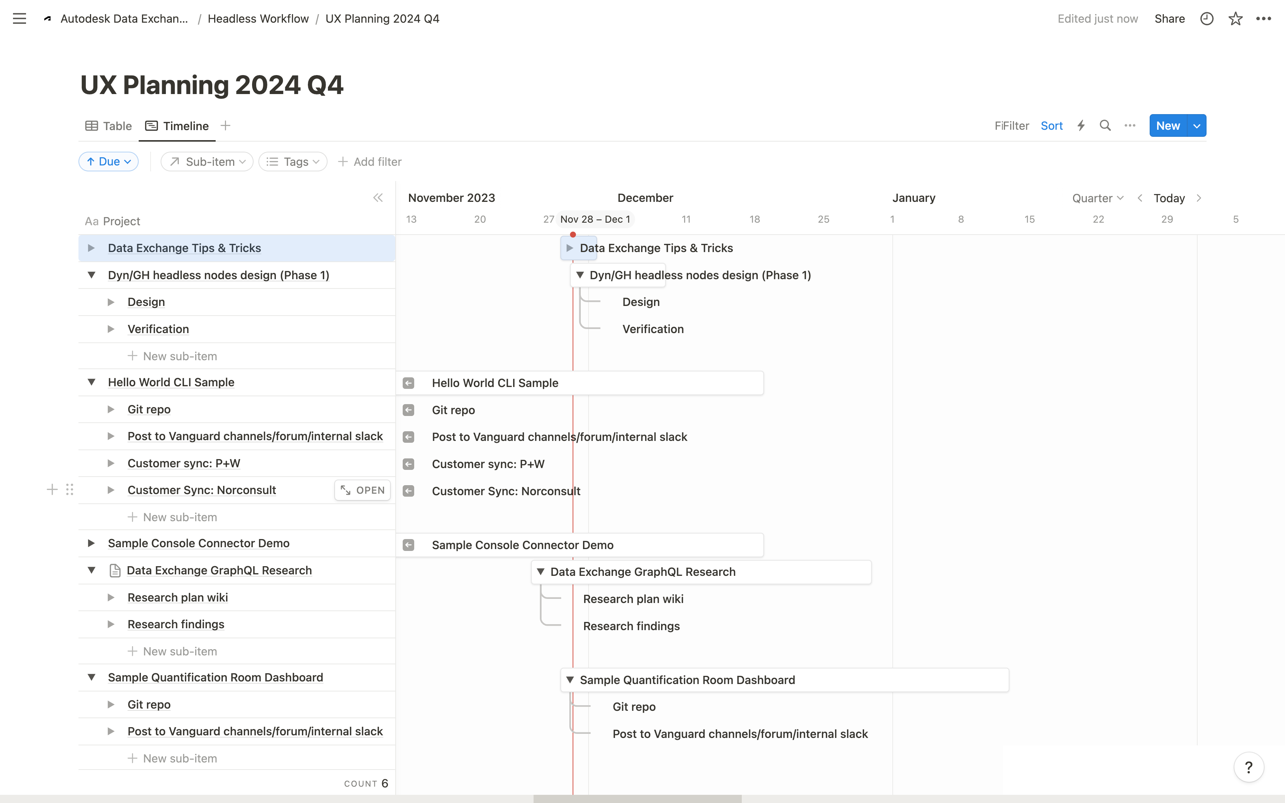This screenshot has width=1285, height=803.
Task: Add a new view with plus icon
Action: point(225,126)
